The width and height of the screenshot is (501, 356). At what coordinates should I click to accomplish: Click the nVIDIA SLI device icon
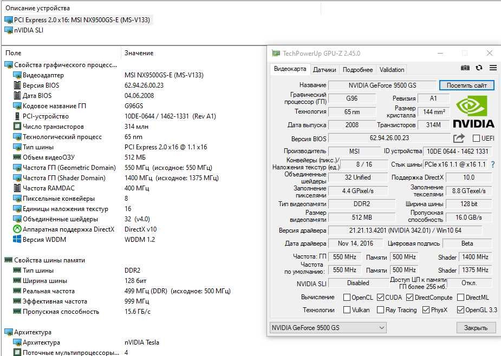pos(9,30)
